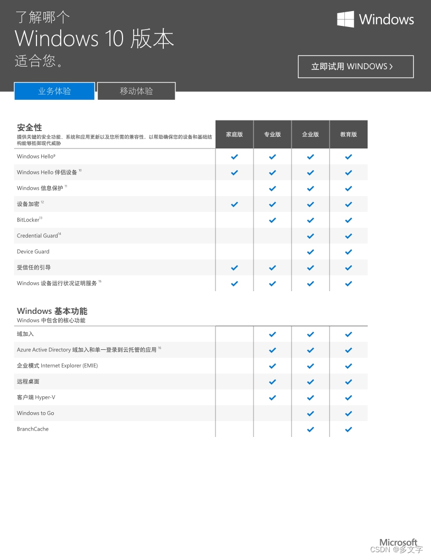Click Windows 设备运行状况证明服务 checkmark under 家庭版
431x558 pixels.
click(235, 283)
